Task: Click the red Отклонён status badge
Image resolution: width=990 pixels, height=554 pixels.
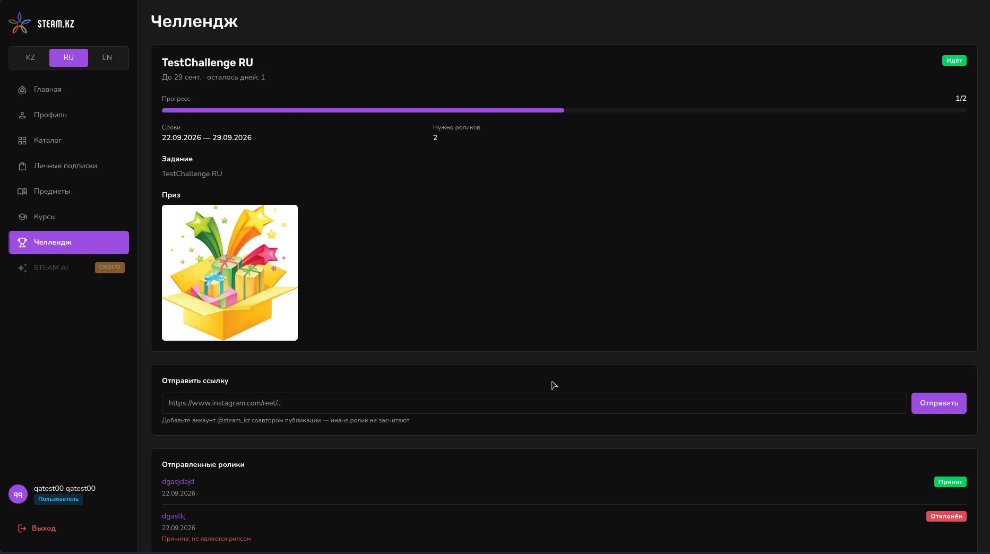Action: [946, 516]
